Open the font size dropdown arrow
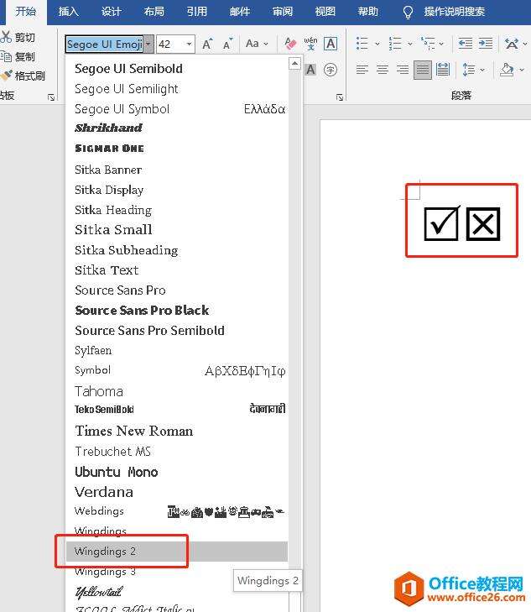 189,44
